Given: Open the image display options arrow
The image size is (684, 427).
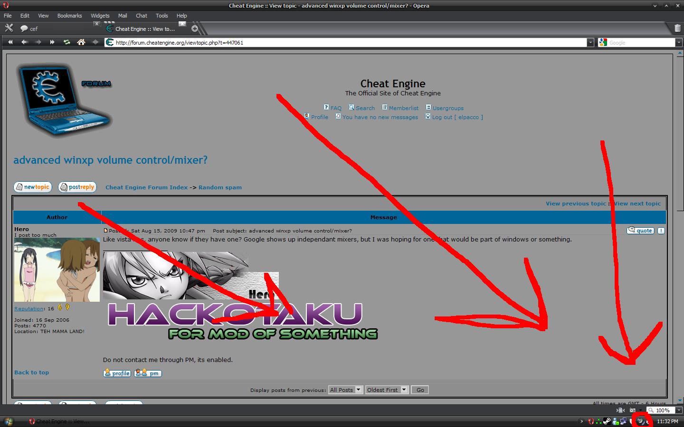Looking at the screenshot, I should point(640,410).
